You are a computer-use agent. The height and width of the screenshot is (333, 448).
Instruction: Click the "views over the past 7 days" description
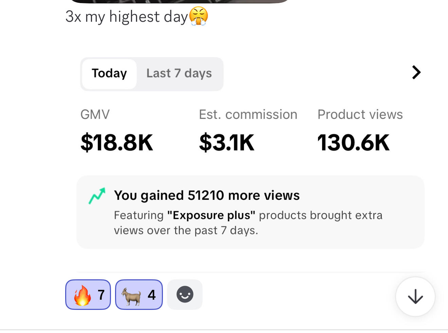click(186, 230)
